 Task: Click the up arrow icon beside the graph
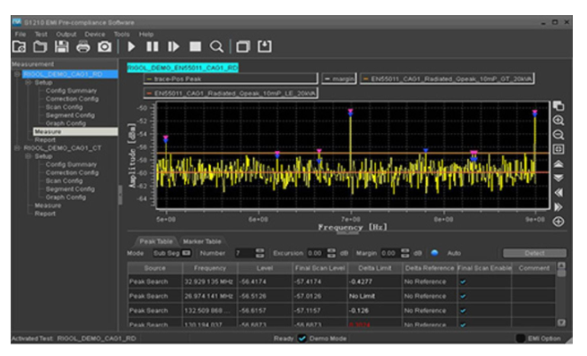click(x=558, y=163)
